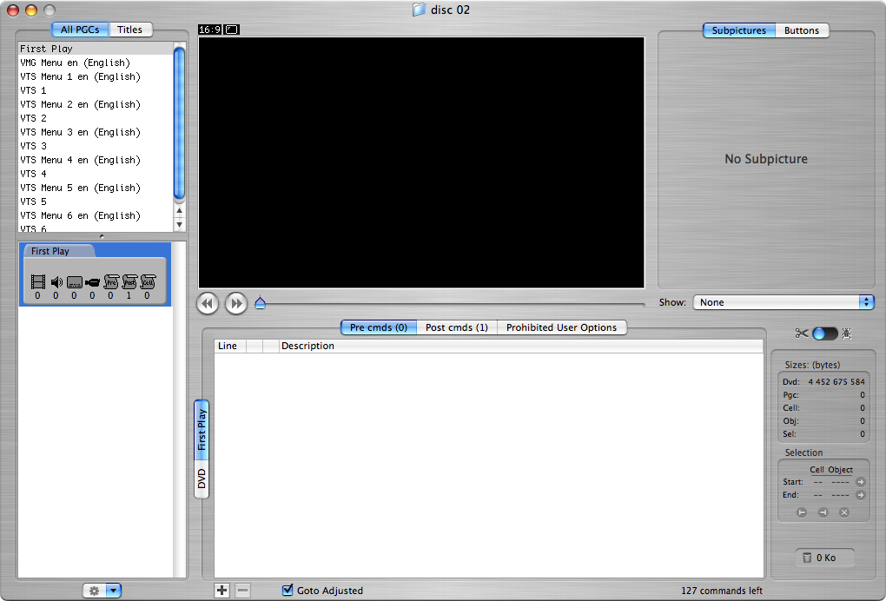Open the gear menu dropdown arrow

(114, 591)
